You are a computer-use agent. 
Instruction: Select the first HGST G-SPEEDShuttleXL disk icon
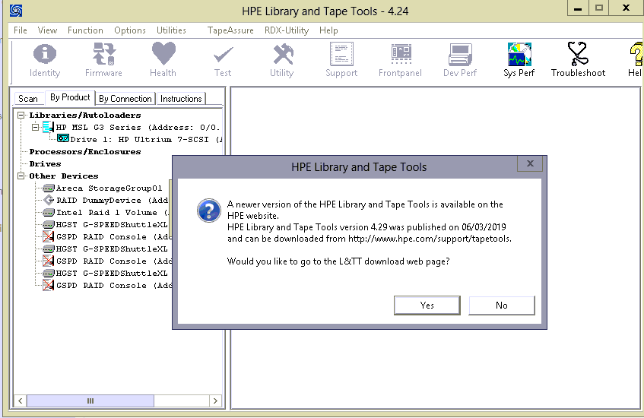[49, 225]
